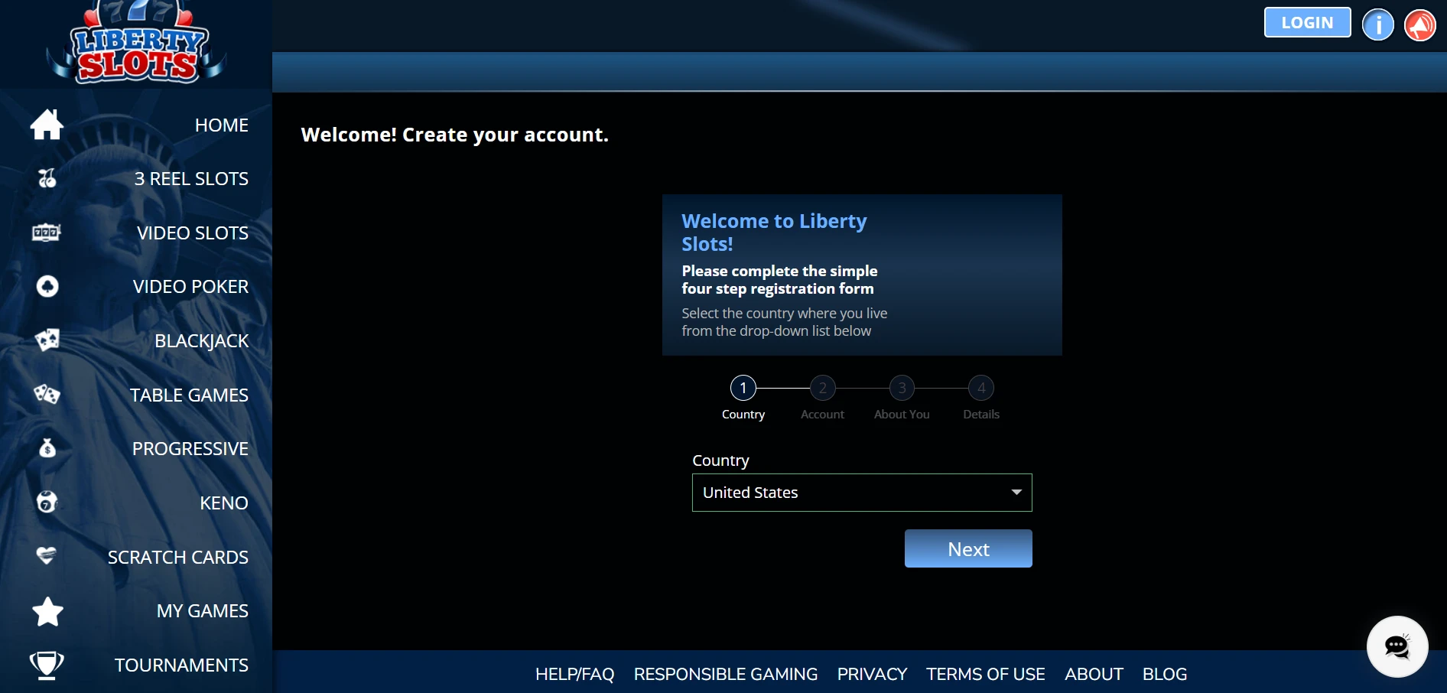This screenshot has width=1447, height=693.
Task: Click the Home house icon
Action: (x=47, y=125)
